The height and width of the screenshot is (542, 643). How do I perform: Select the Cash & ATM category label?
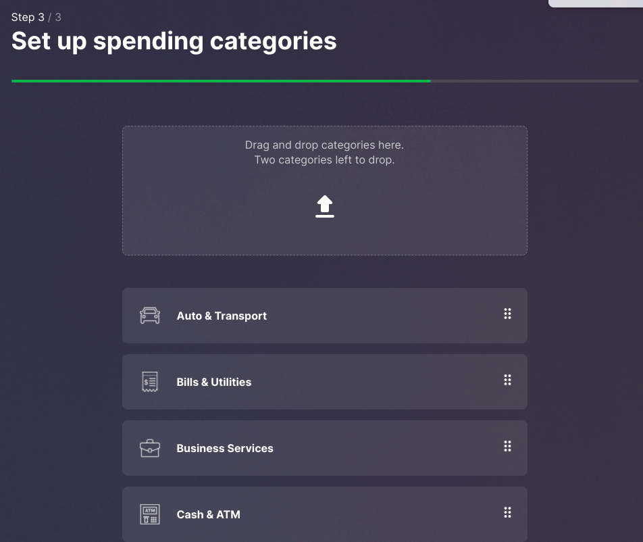(209, 514)
